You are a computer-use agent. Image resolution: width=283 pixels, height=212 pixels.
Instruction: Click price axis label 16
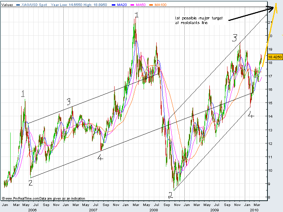click(x=270, y=89)
